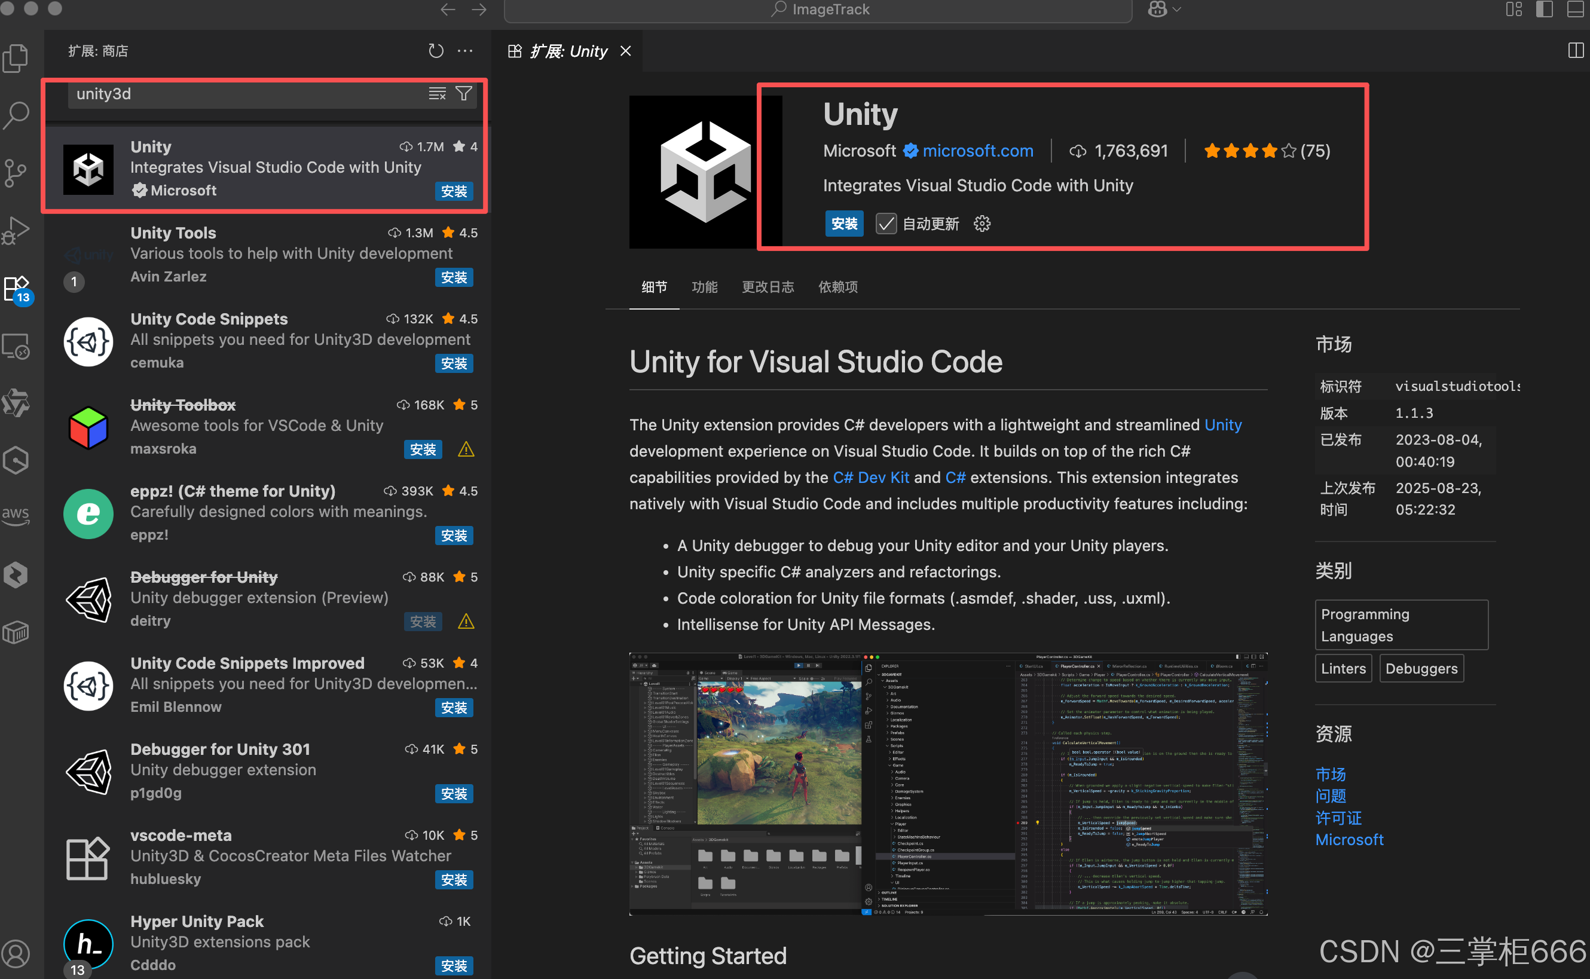1590x979 pixels.
Task: Open the Unity editor screenshot preview image
Action: coord(949,784)
